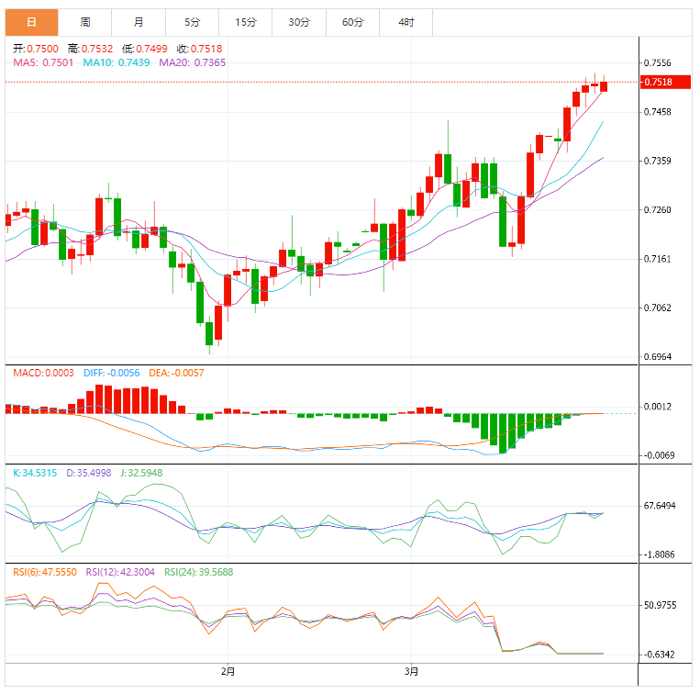This screenshot has height=694, width=700.
Task: Click the high price value 0.7532
Action: click(x=97, y=49)
